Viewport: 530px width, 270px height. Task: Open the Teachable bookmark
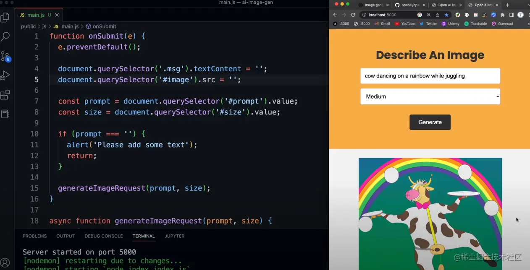[x=475, y=23]
